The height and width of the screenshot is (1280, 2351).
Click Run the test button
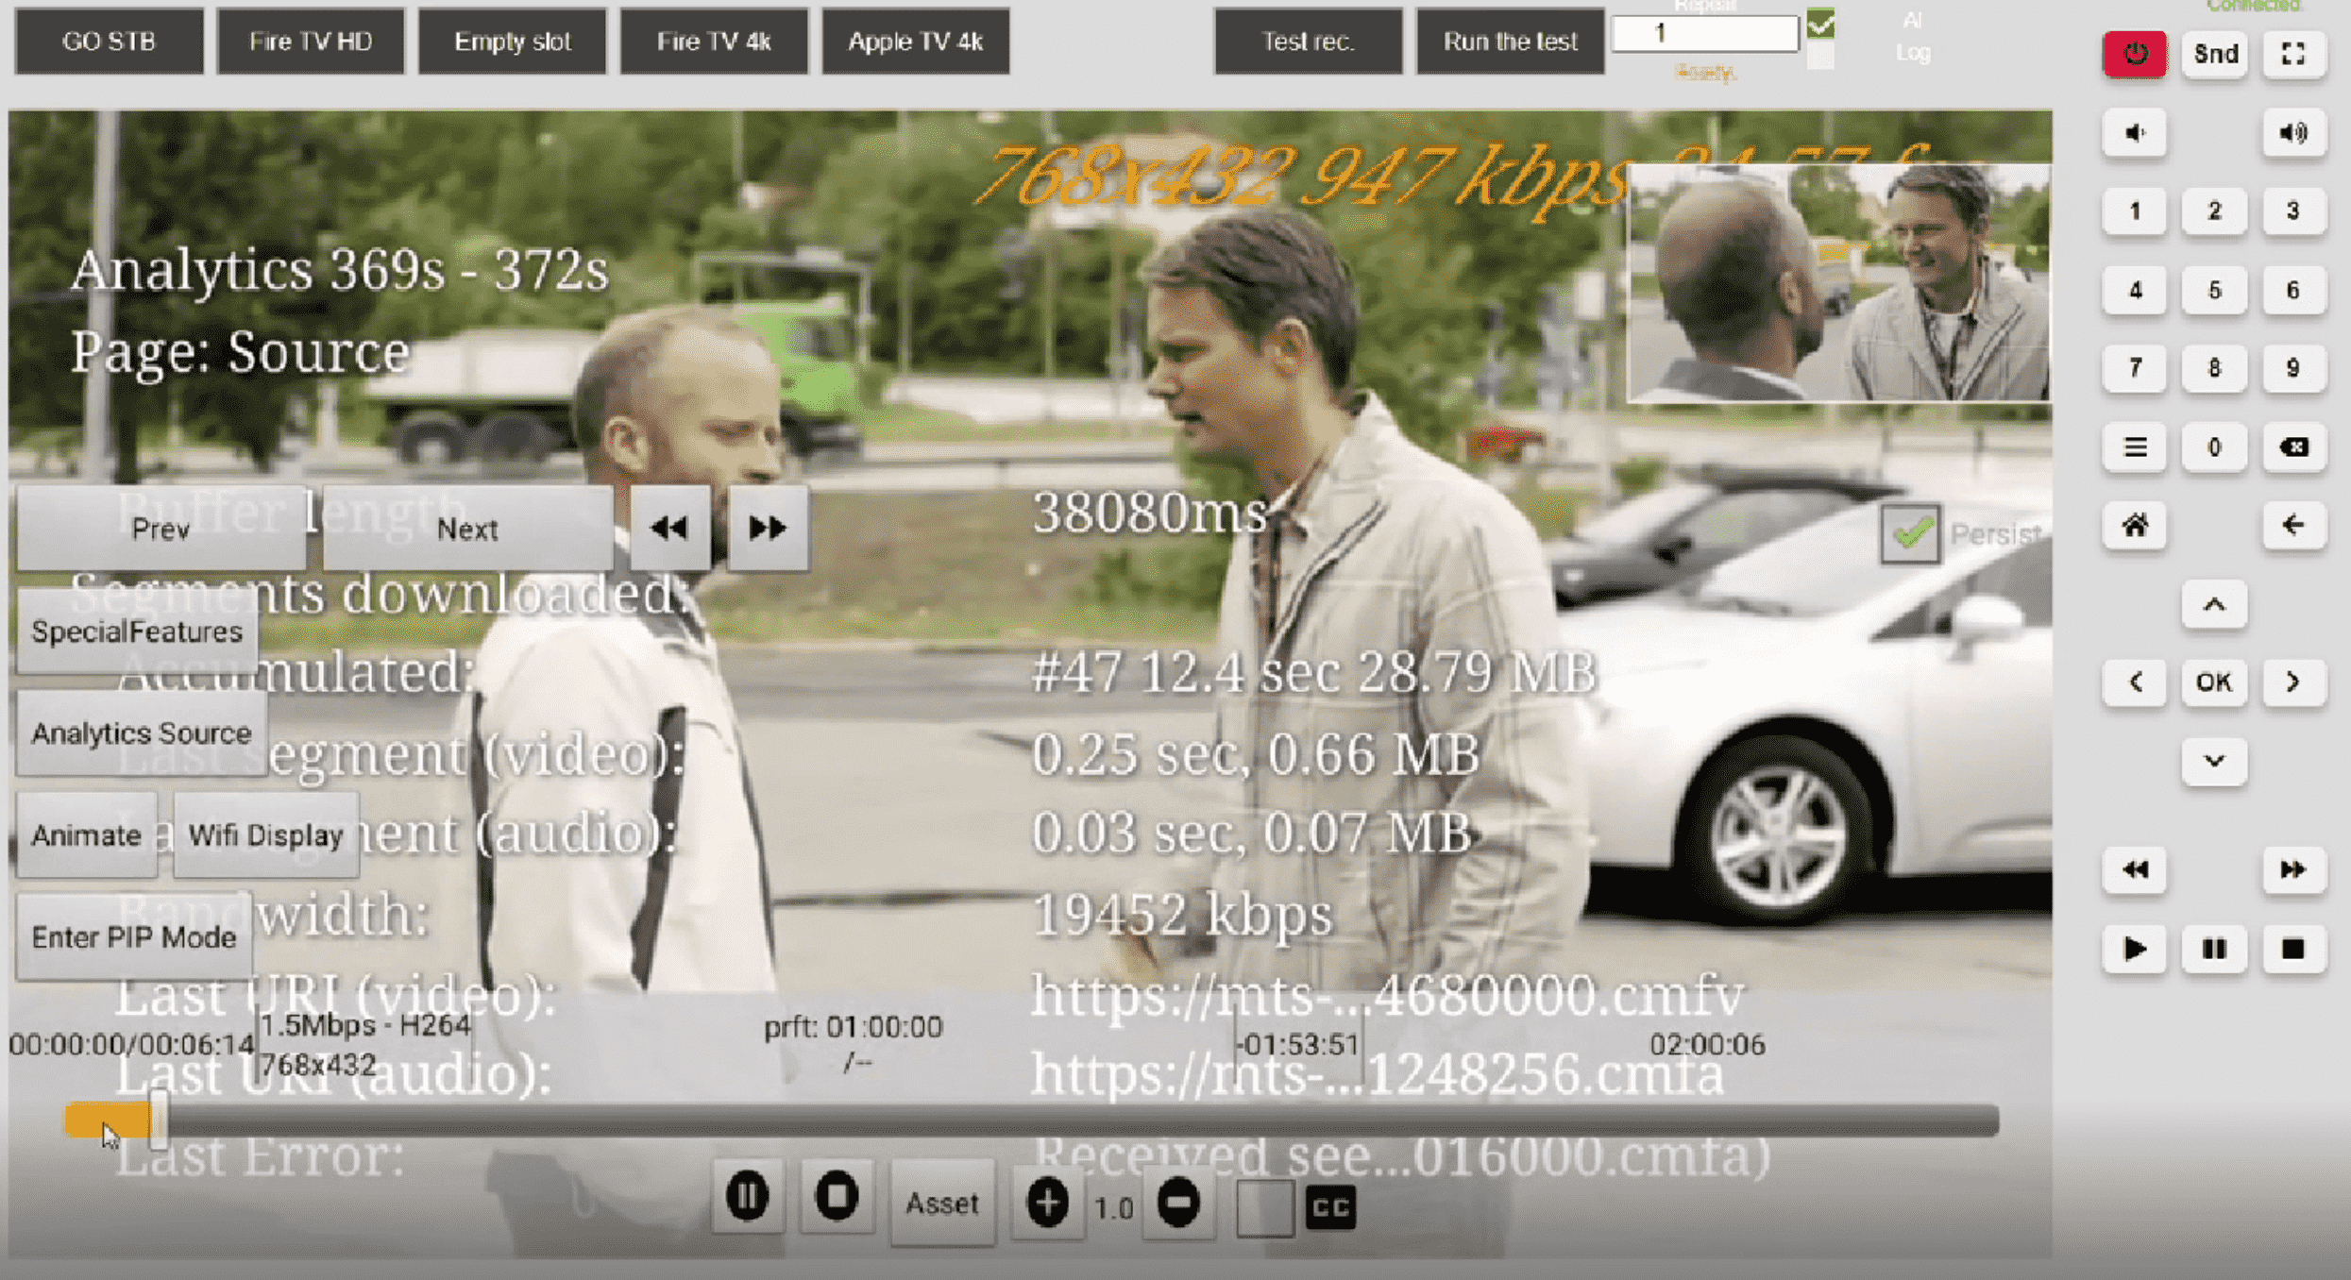1509,41
